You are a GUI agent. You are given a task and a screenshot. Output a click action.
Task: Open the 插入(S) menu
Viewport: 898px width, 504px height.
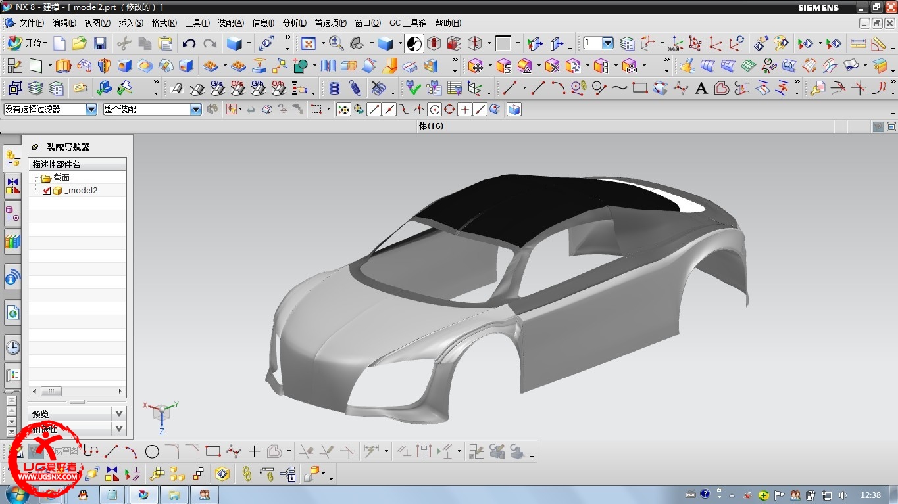[130, 23]
